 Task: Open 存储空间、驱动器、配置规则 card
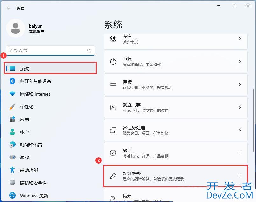coord(176,84)
